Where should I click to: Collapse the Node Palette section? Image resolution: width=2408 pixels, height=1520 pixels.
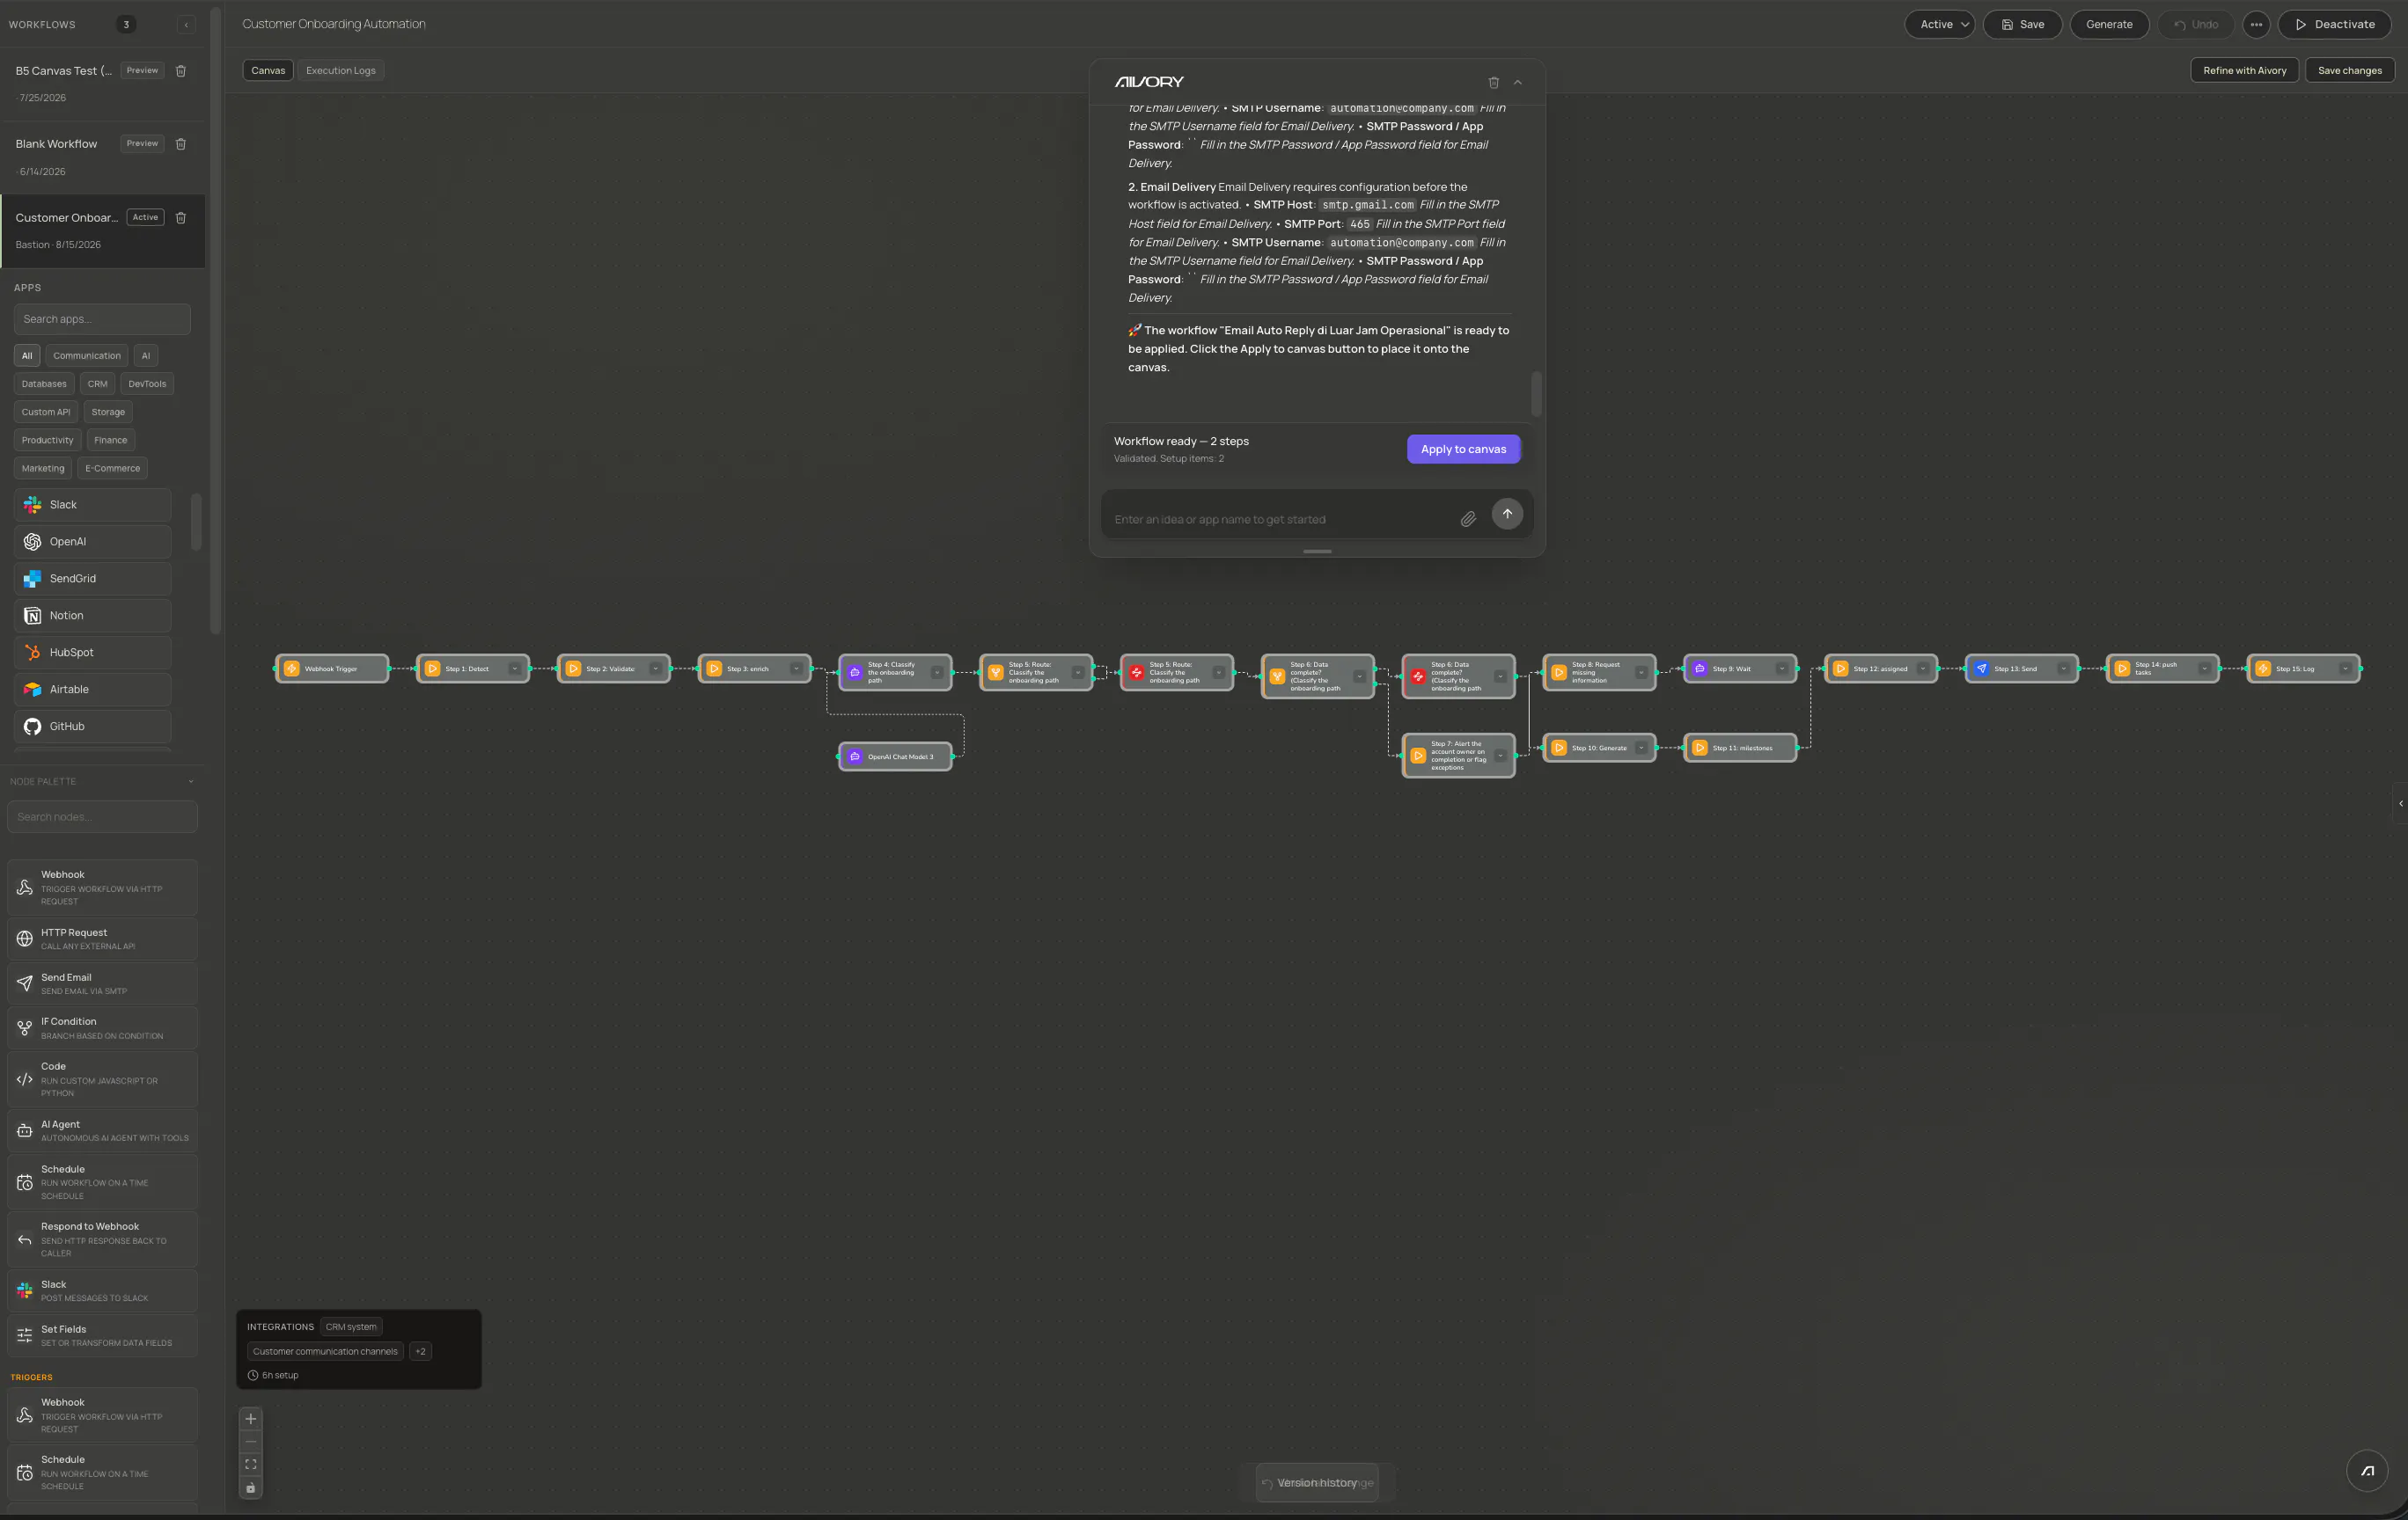[x=190, y=781]
